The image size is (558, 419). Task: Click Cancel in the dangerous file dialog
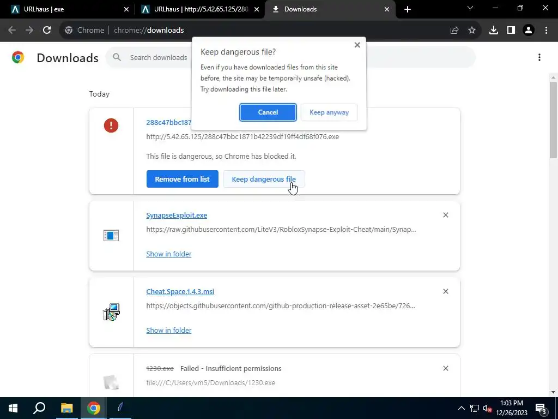[x=268, y=112]
